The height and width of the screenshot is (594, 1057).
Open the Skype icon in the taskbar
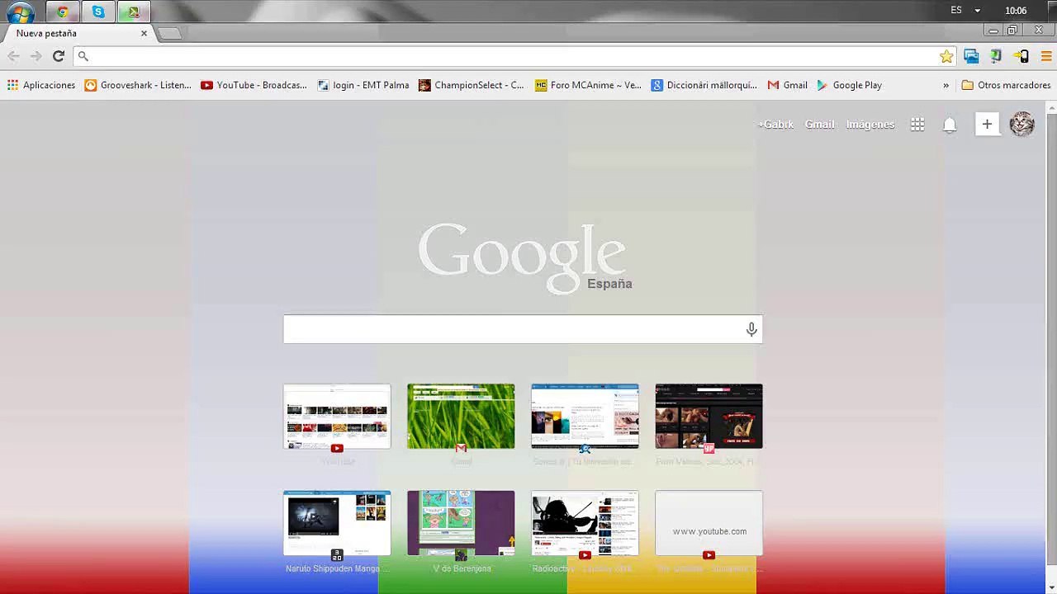click(x=97, y=12)
